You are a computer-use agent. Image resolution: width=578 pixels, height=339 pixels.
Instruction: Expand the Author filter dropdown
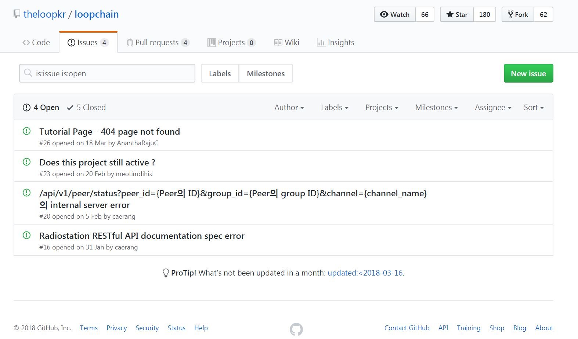point(289,107)
